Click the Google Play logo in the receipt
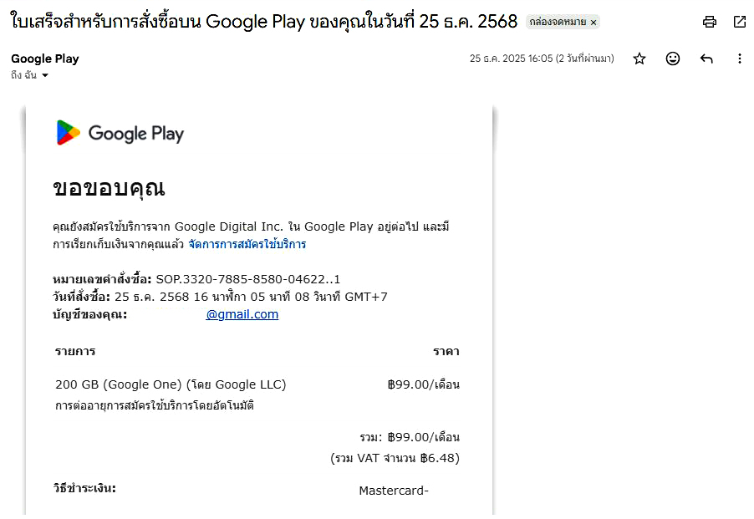Image resolution: width=754 pixels, height=519 pixels. [x=120, y=133]
